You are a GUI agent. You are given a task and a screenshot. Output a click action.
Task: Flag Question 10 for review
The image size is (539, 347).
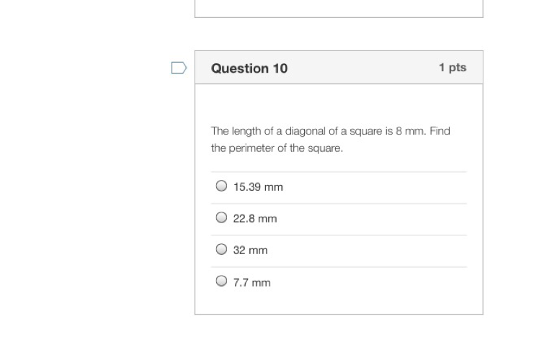point(179,68)
